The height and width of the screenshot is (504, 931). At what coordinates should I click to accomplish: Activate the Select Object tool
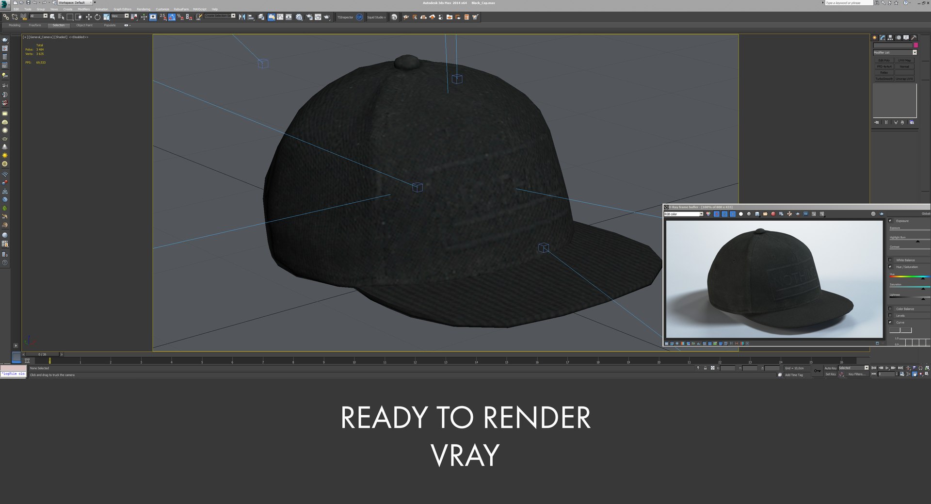point(52,17)
